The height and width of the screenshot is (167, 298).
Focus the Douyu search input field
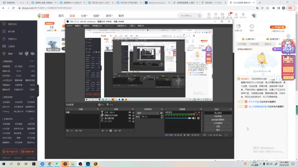click(x=187, y=16)
